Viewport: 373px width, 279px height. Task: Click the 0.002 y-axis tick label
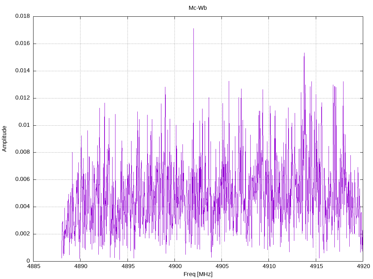point(23,234)
